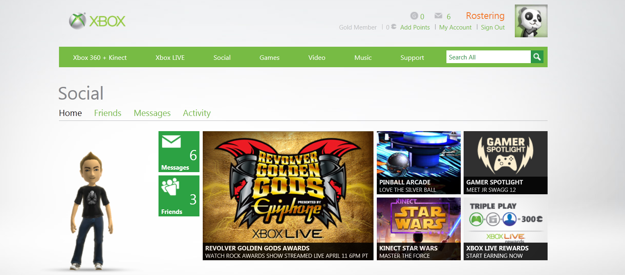
Task: Open the Social menu in navigation bar
Action: click(222, 57)
